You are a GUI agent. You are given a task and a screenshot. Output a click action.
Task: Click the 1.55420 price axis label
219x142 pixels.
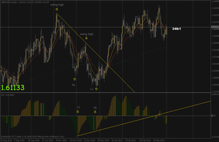[x=215, y=71]
